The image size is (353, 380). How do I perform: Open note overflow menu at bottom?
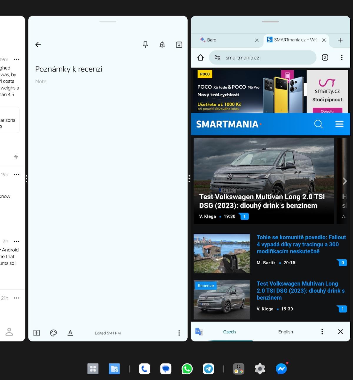click(x=179, y=333)
